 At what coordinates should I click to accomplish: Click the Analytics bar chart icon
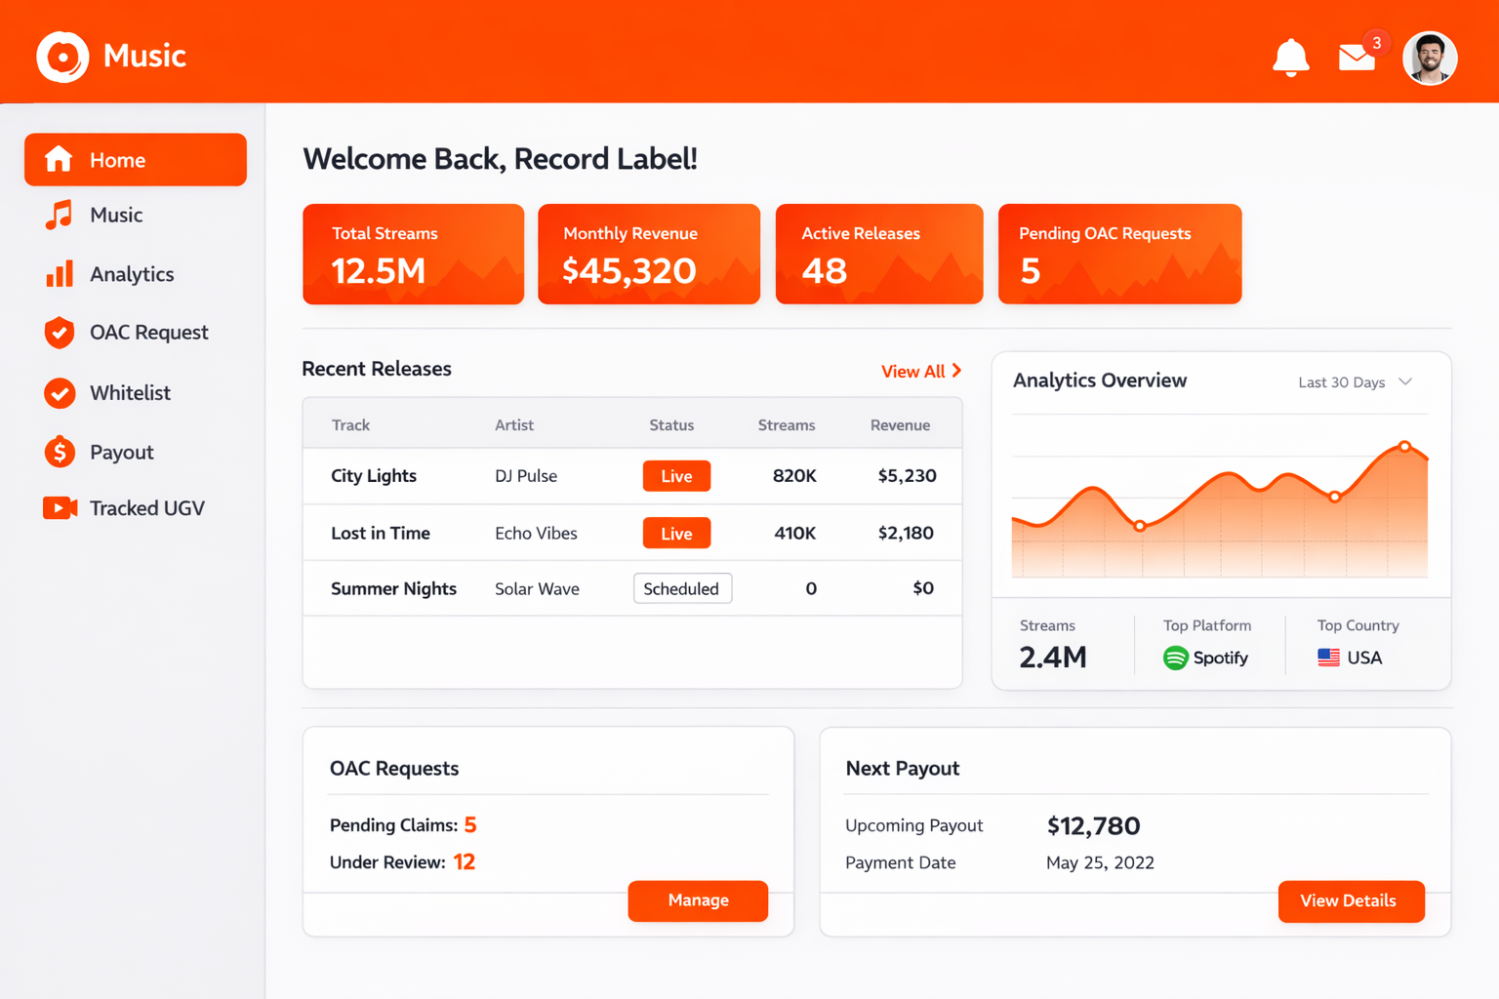(x=59, y=274)
